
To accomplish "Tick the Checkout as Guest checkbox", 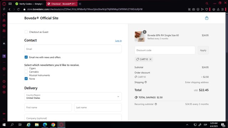I will 26,32.
